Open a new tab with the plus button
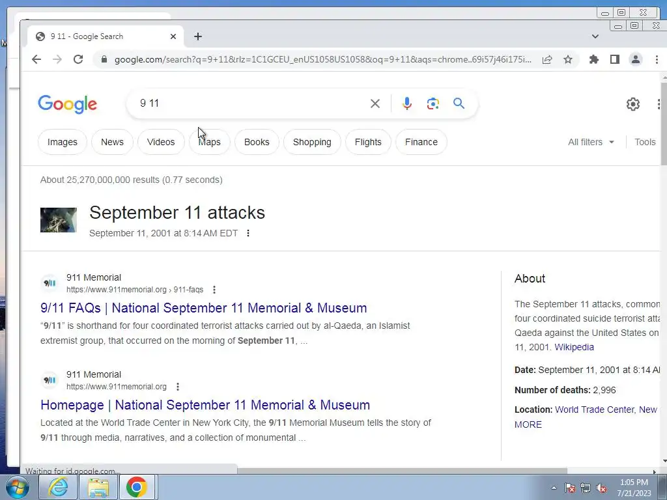This screenshot has width=667, height=500. (x=198, y=36)
